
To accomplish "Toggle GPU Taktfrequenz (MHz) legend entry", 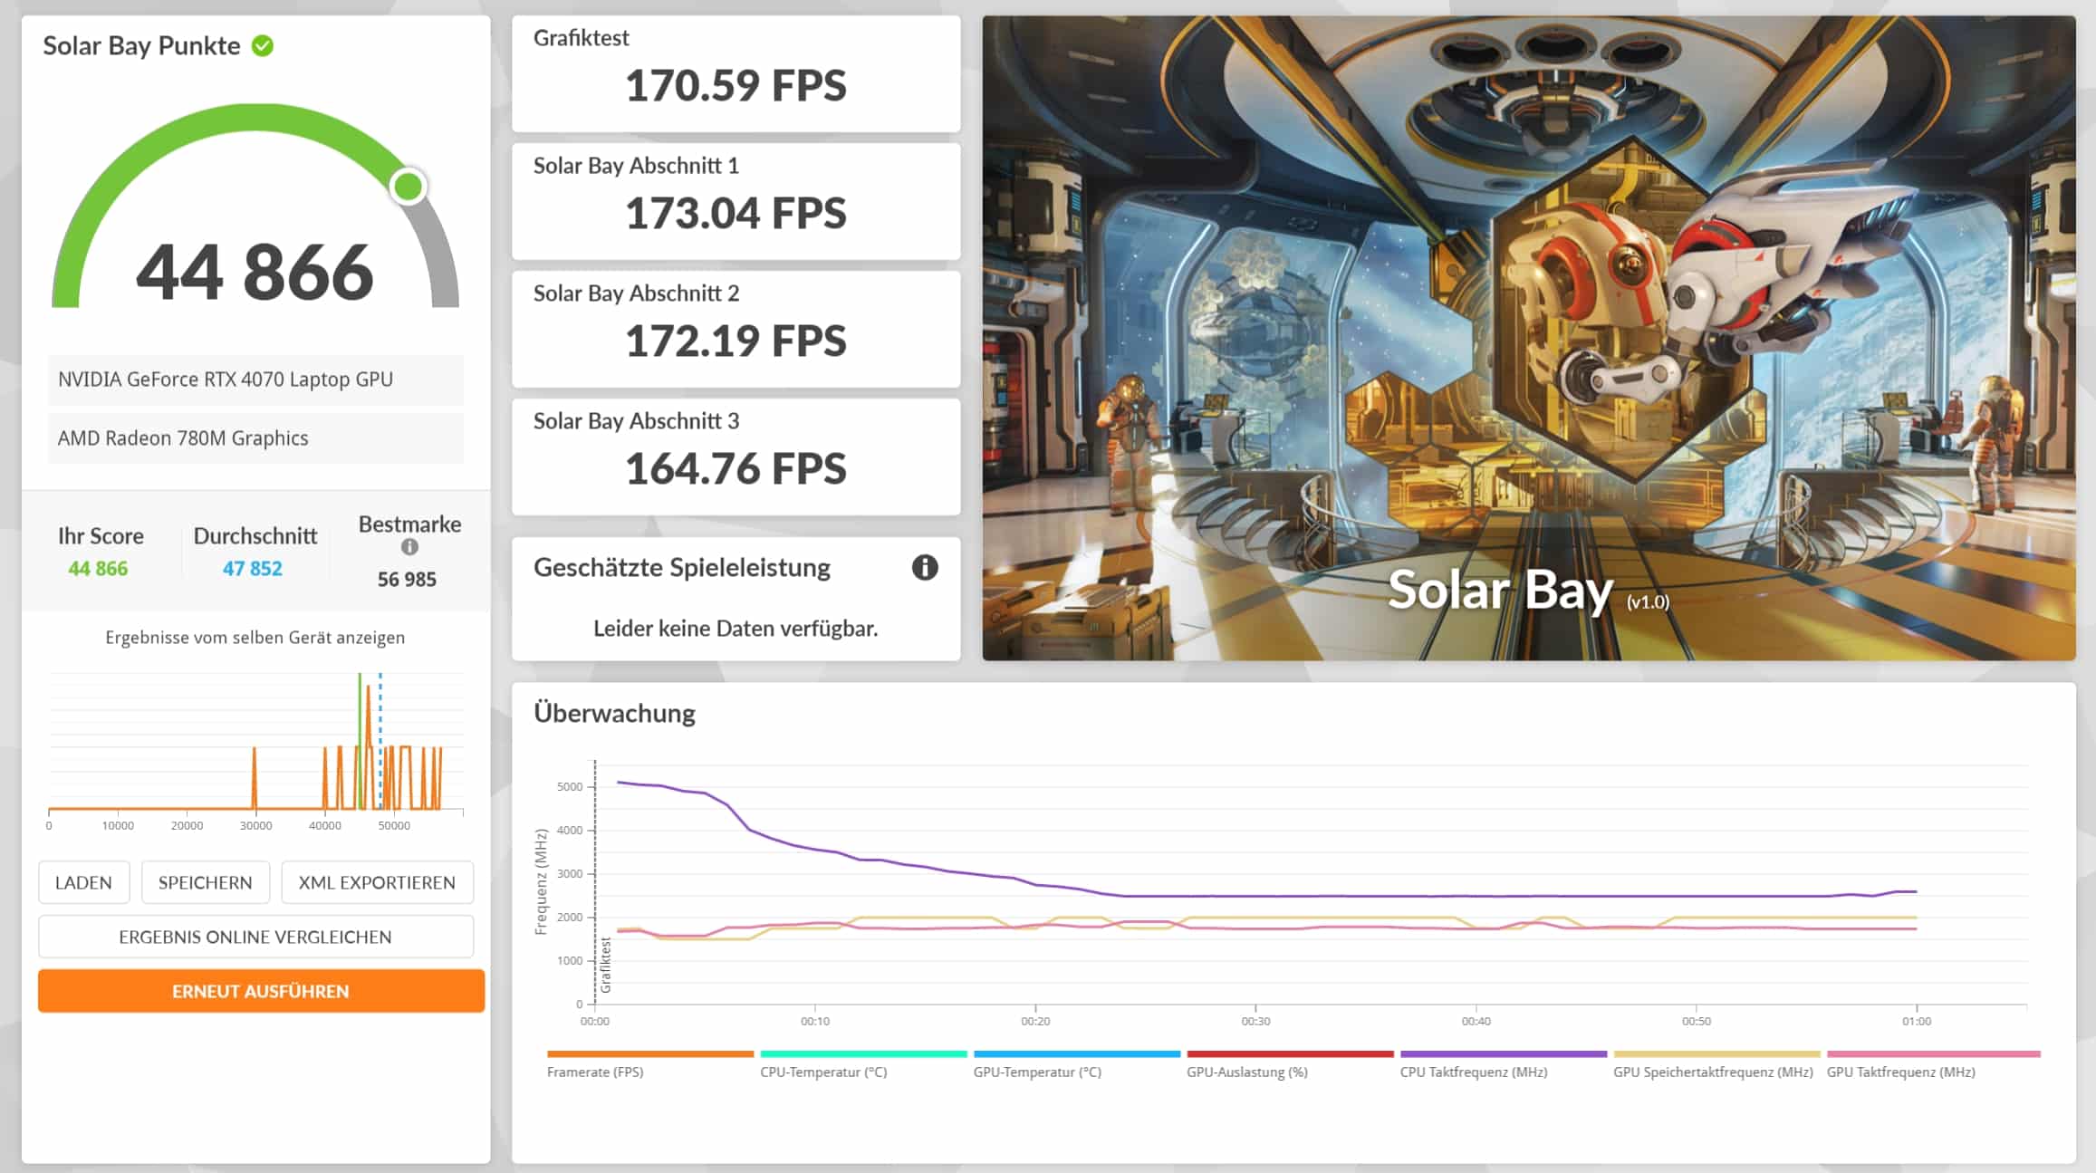I will (x=1900, y=1072).
